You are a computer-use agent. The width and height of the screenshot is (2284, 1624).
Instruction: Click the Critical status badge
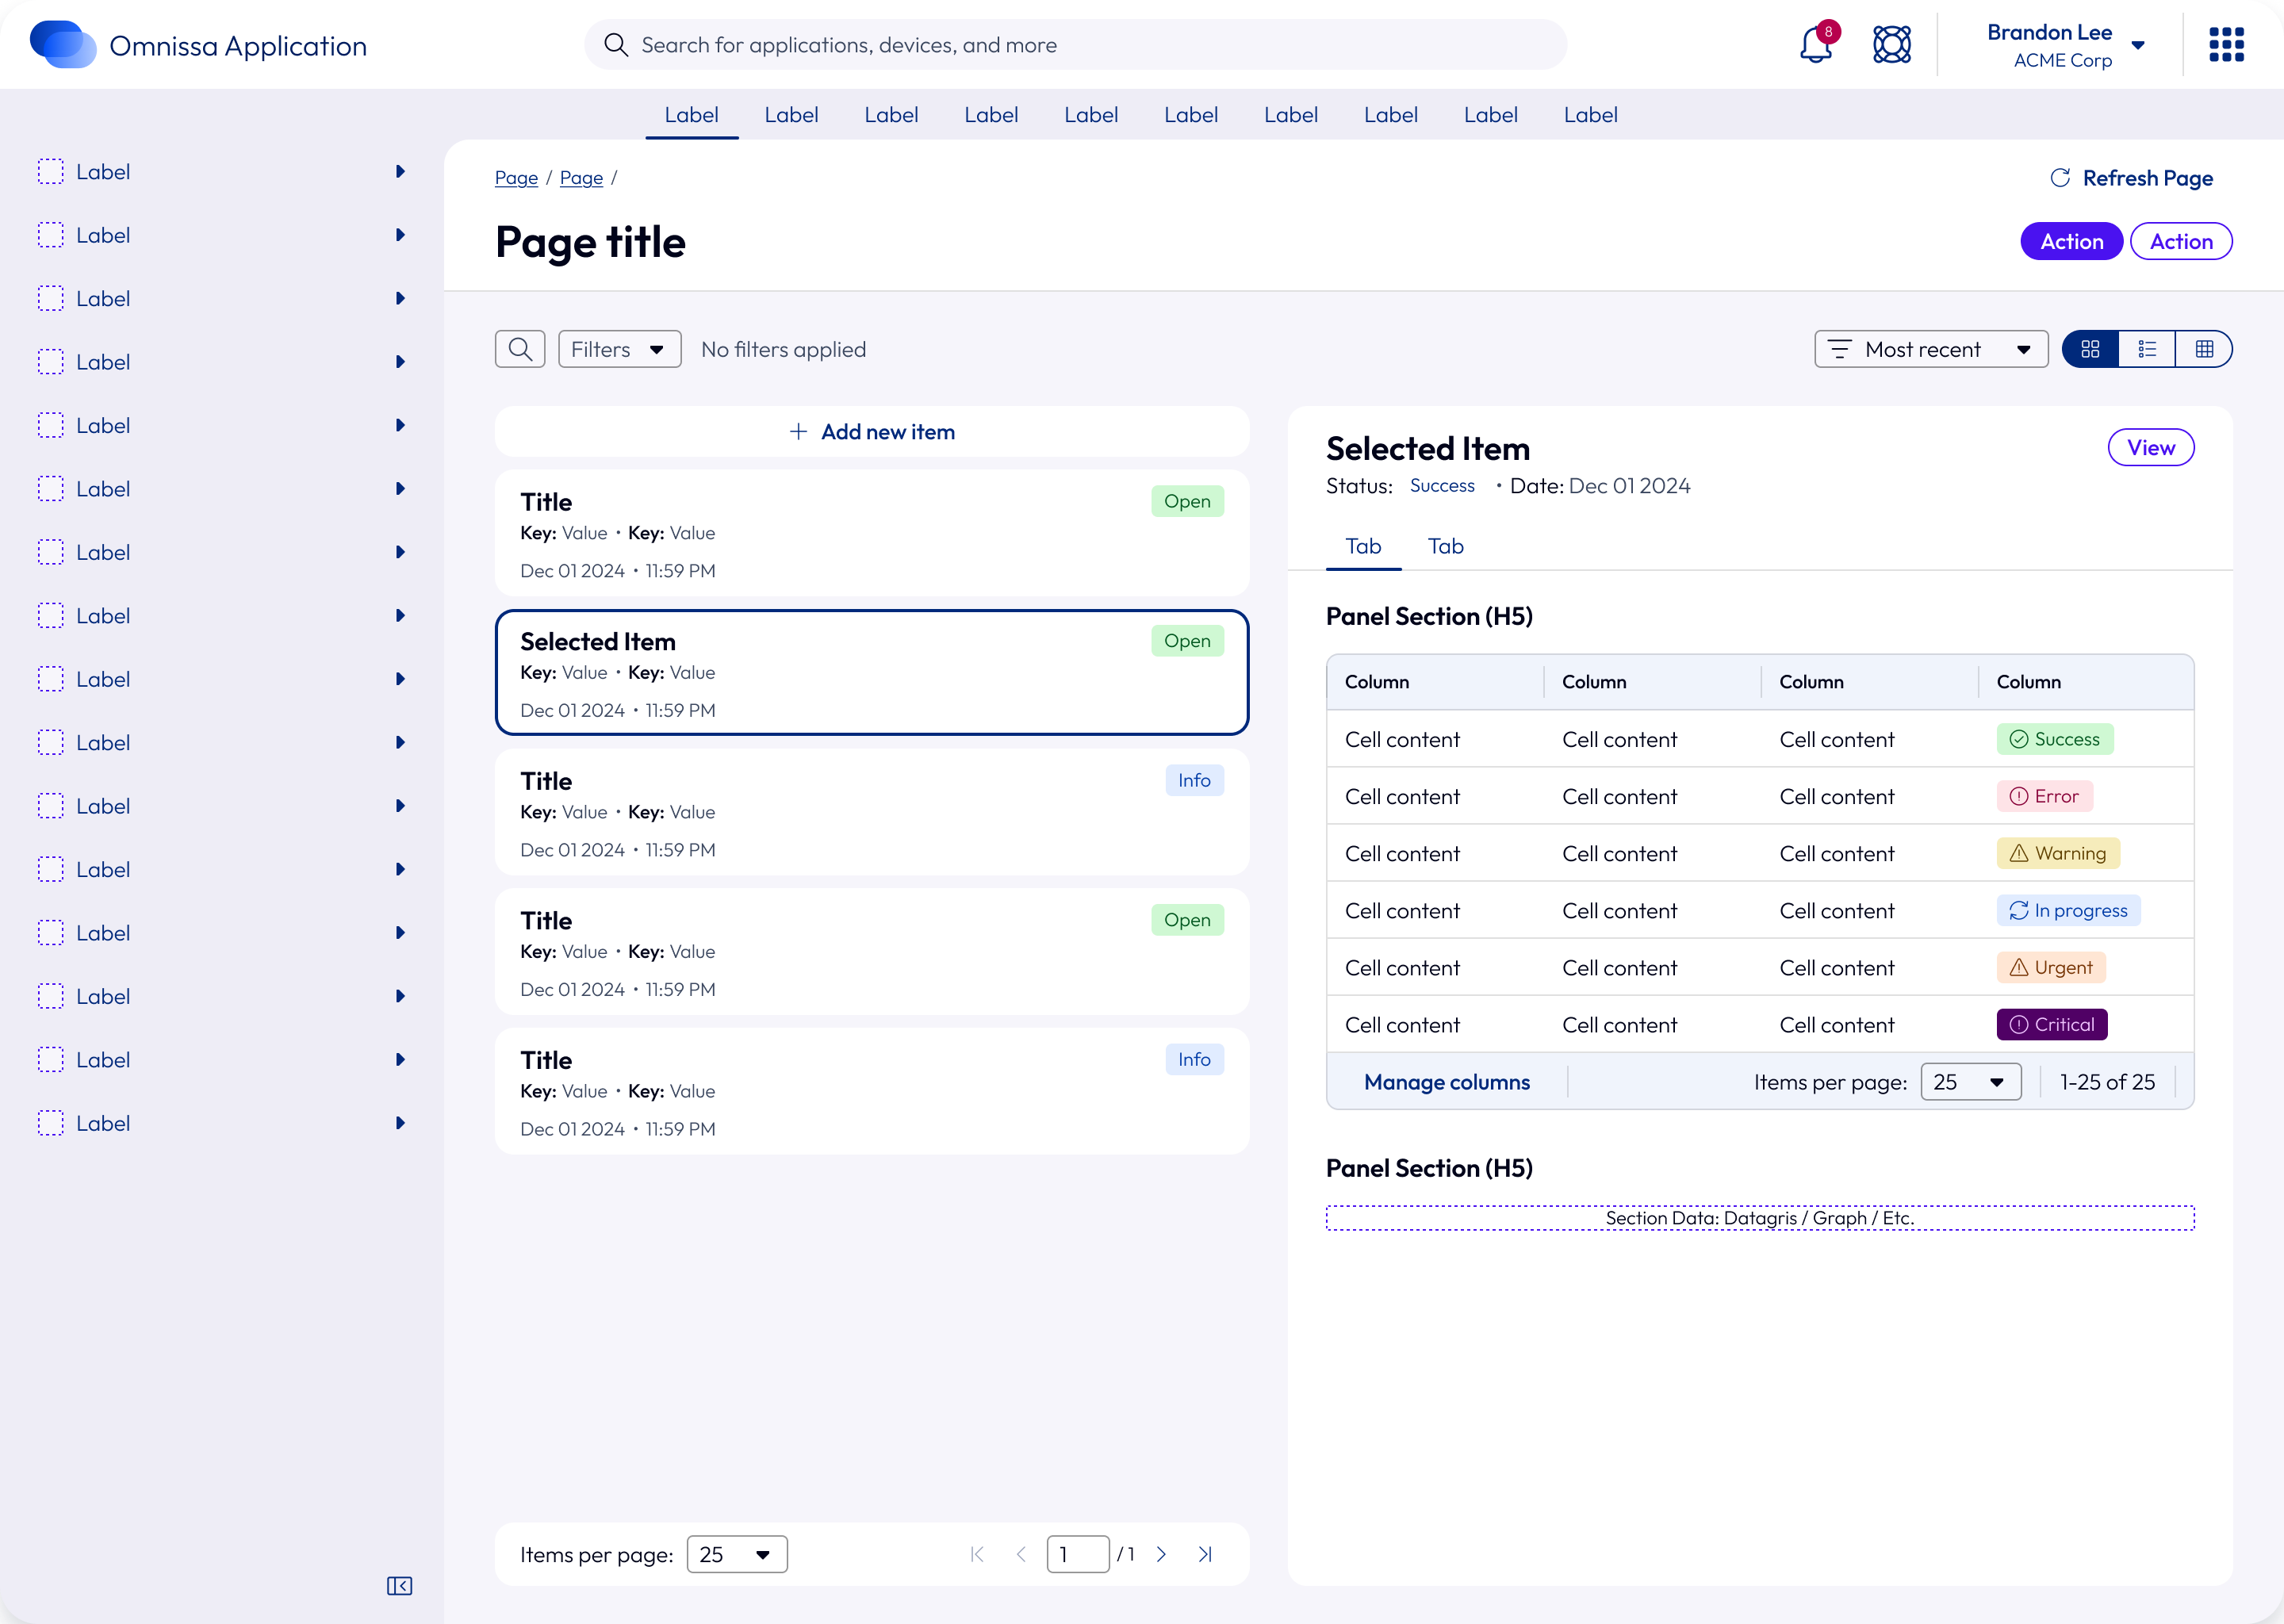pos(2051,1024)
